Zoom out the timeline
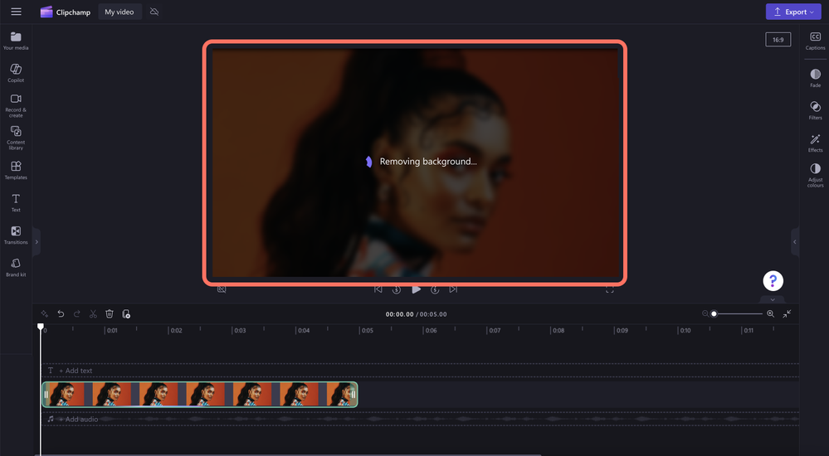829x456 pixels. (705, 314)
